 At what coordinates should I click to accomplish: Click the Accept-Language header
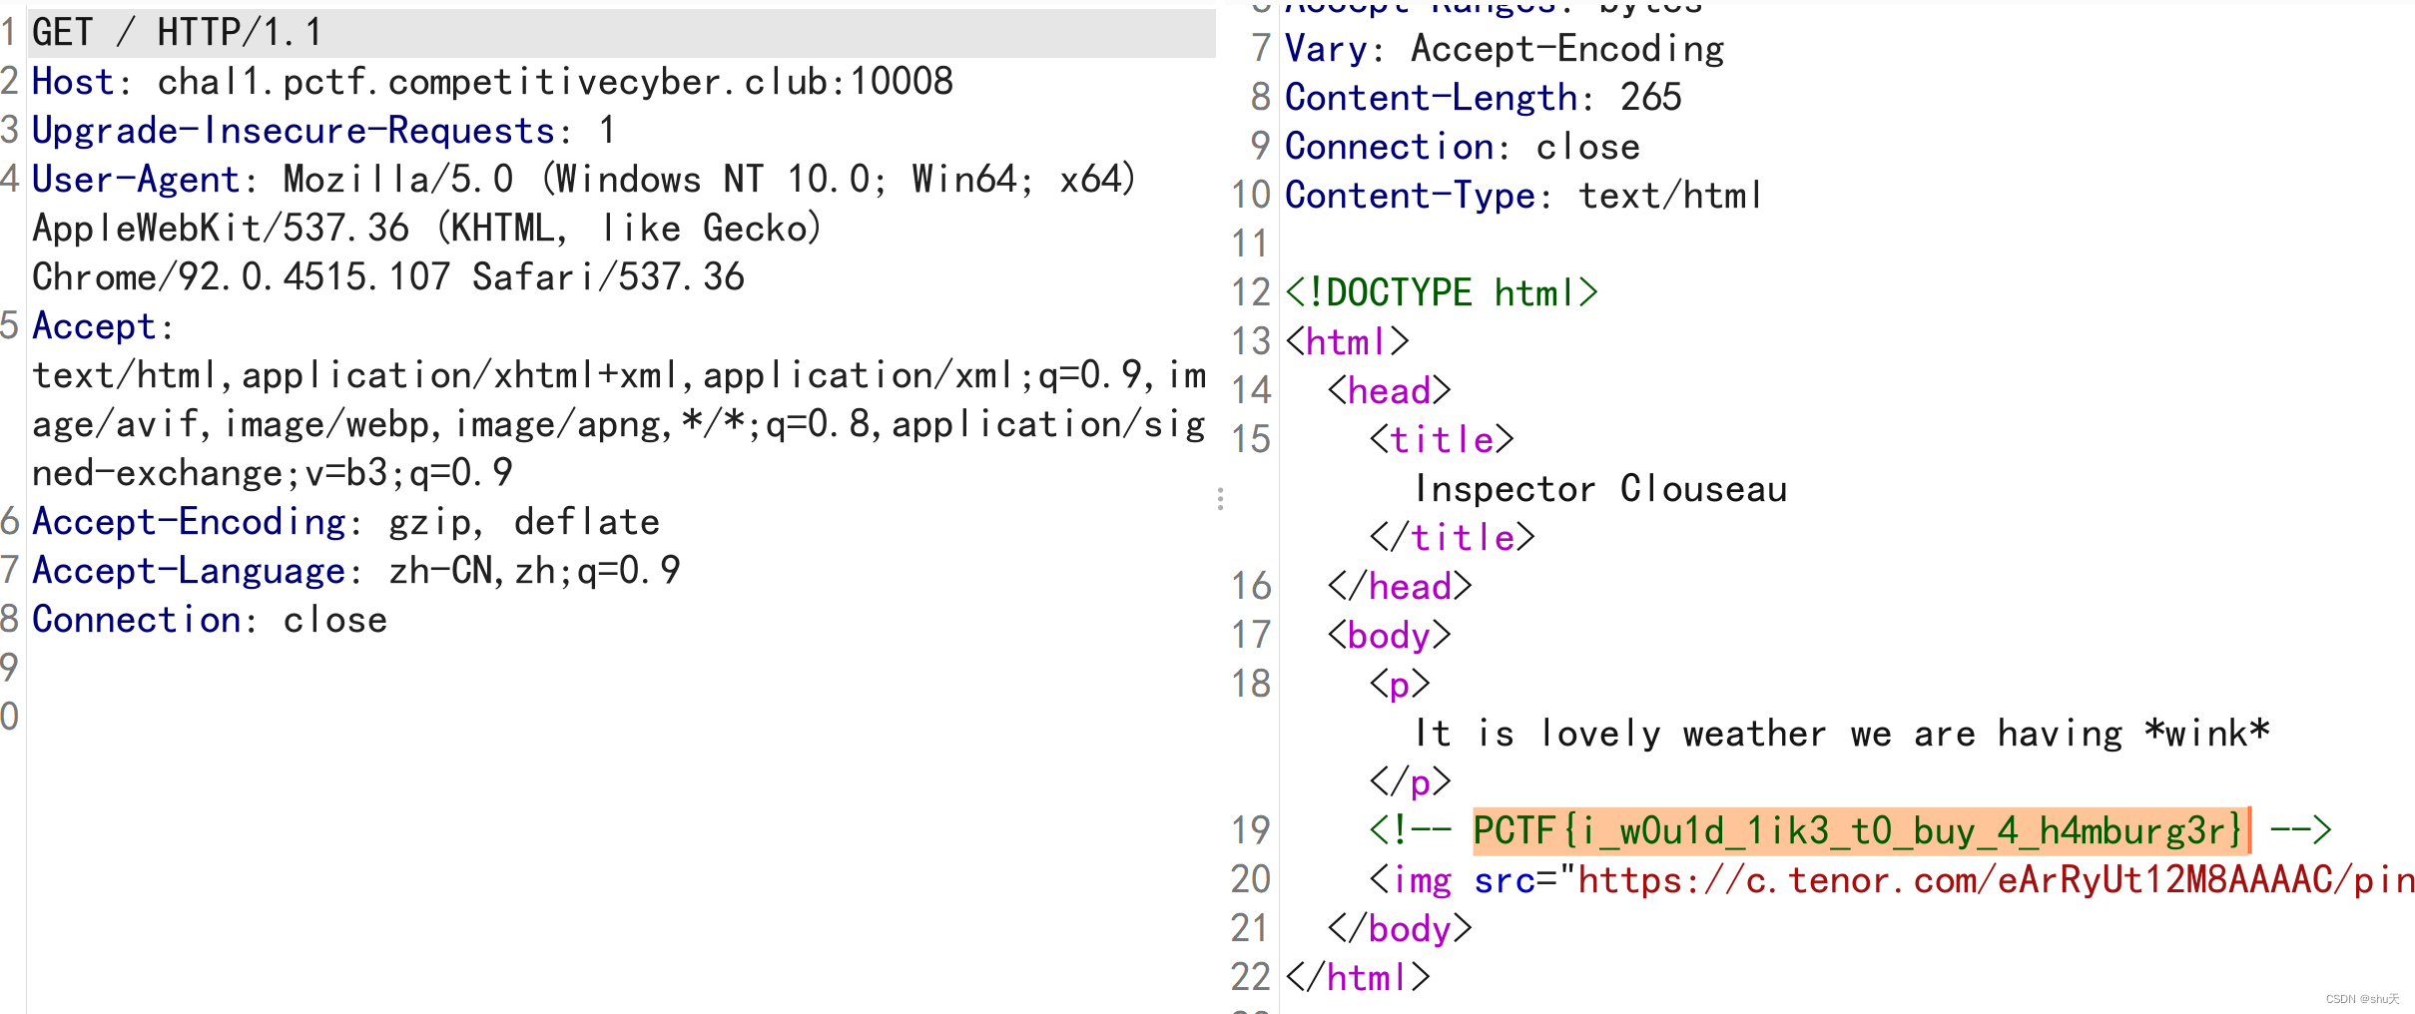click(x=189, y=571)
